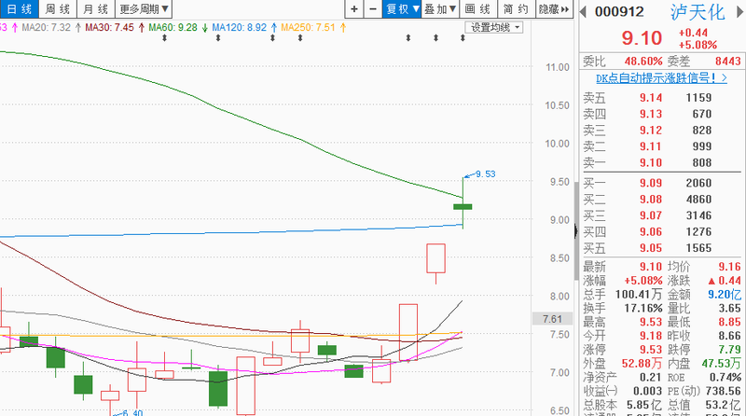Click the zoom-out minus button
746x416 pixels.
[373, 10]
